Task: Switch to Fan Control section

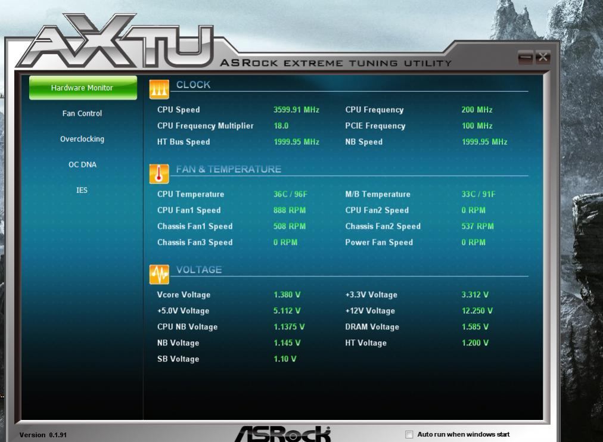Action: pos(82,113)
